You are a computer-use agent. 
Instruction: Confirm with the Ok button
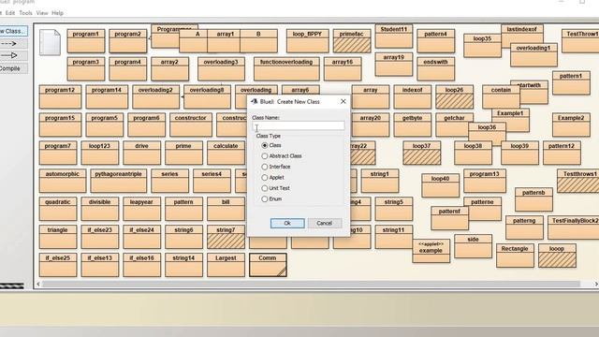287,223
